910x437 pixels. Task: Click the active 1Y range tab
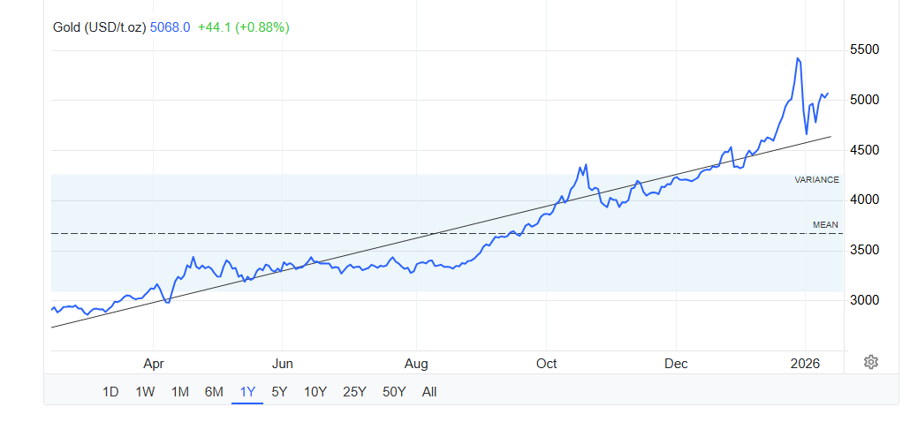pyautogui.click(x=247, y=392)
